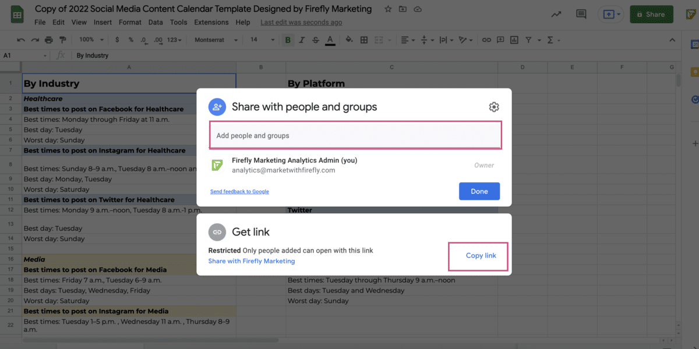Viewport: 699px width, 349px height.
Task: Click the Google Keep side panel icon
Action: coord(694,72)
